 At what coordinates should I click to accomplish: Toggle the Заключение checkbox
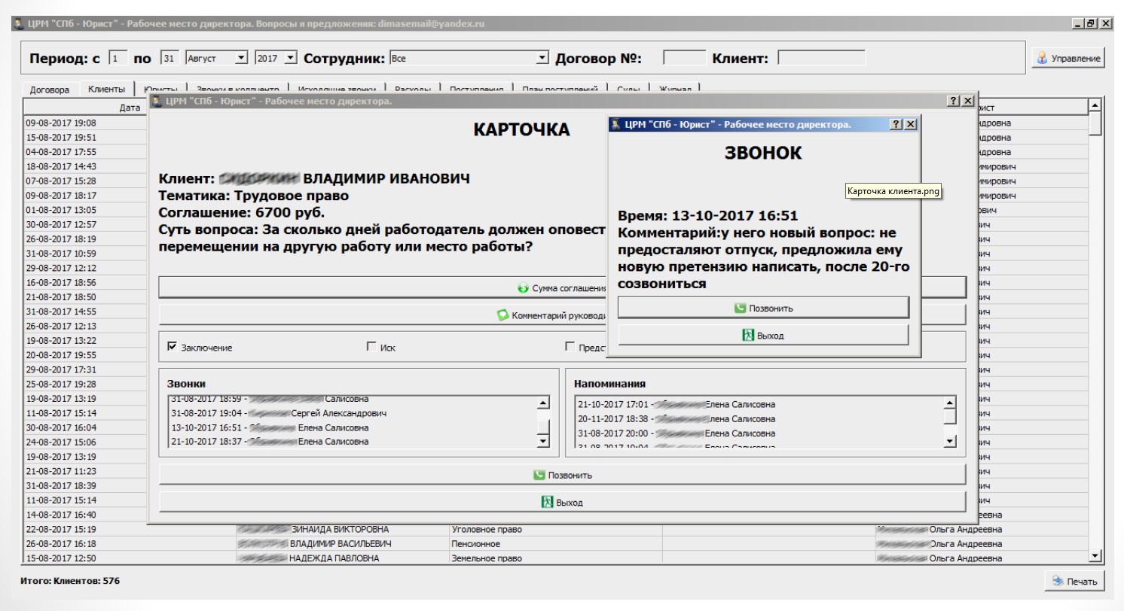pyautogui.click(x=172, y=347)
